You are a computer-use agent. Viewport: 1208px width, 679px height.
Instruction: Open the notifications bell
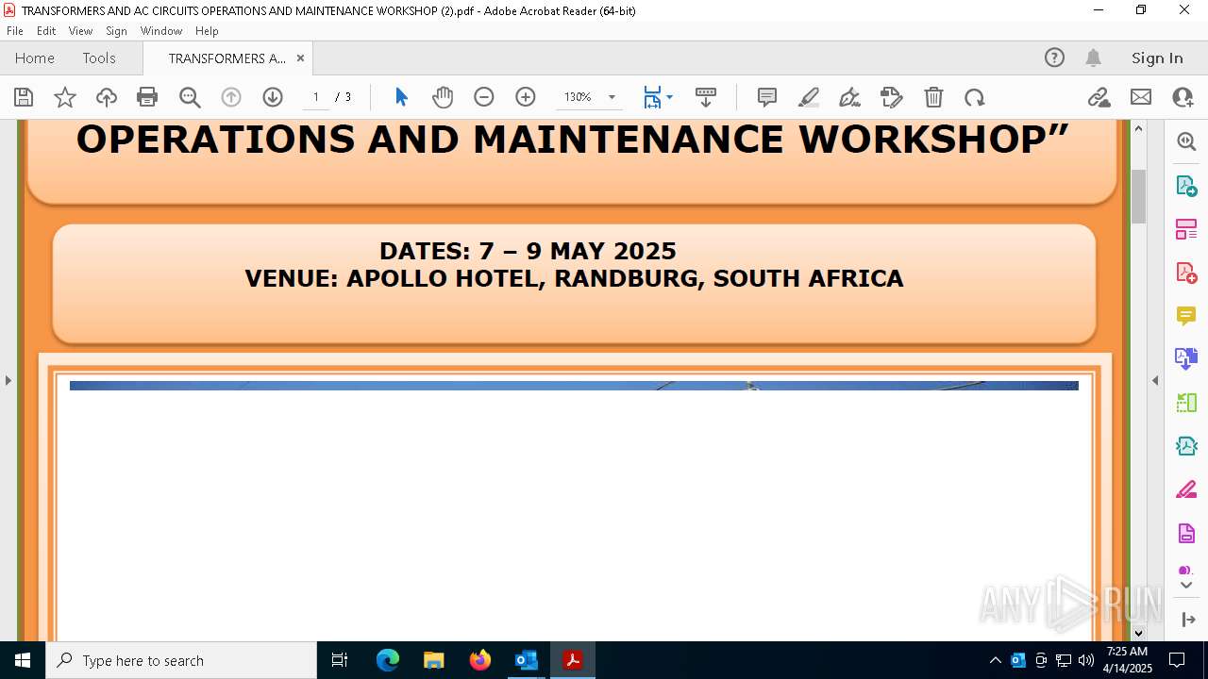1093,58
